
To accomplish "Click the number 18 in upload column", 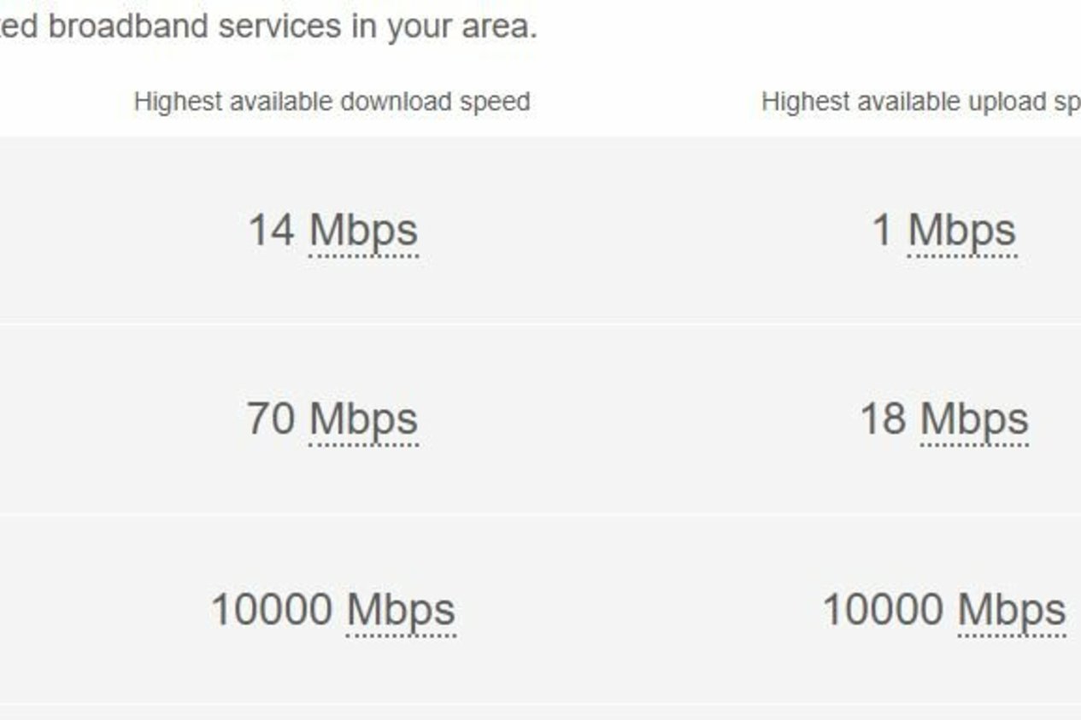I will (x=883, y=419).
